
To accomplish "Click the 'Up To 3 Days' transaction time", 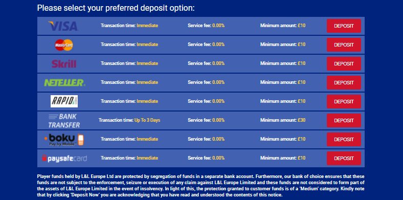I will pos(147,120).
